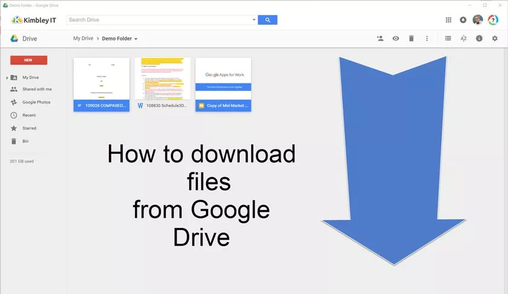
Task: Open the Starred files view
Action: [29, 128]
